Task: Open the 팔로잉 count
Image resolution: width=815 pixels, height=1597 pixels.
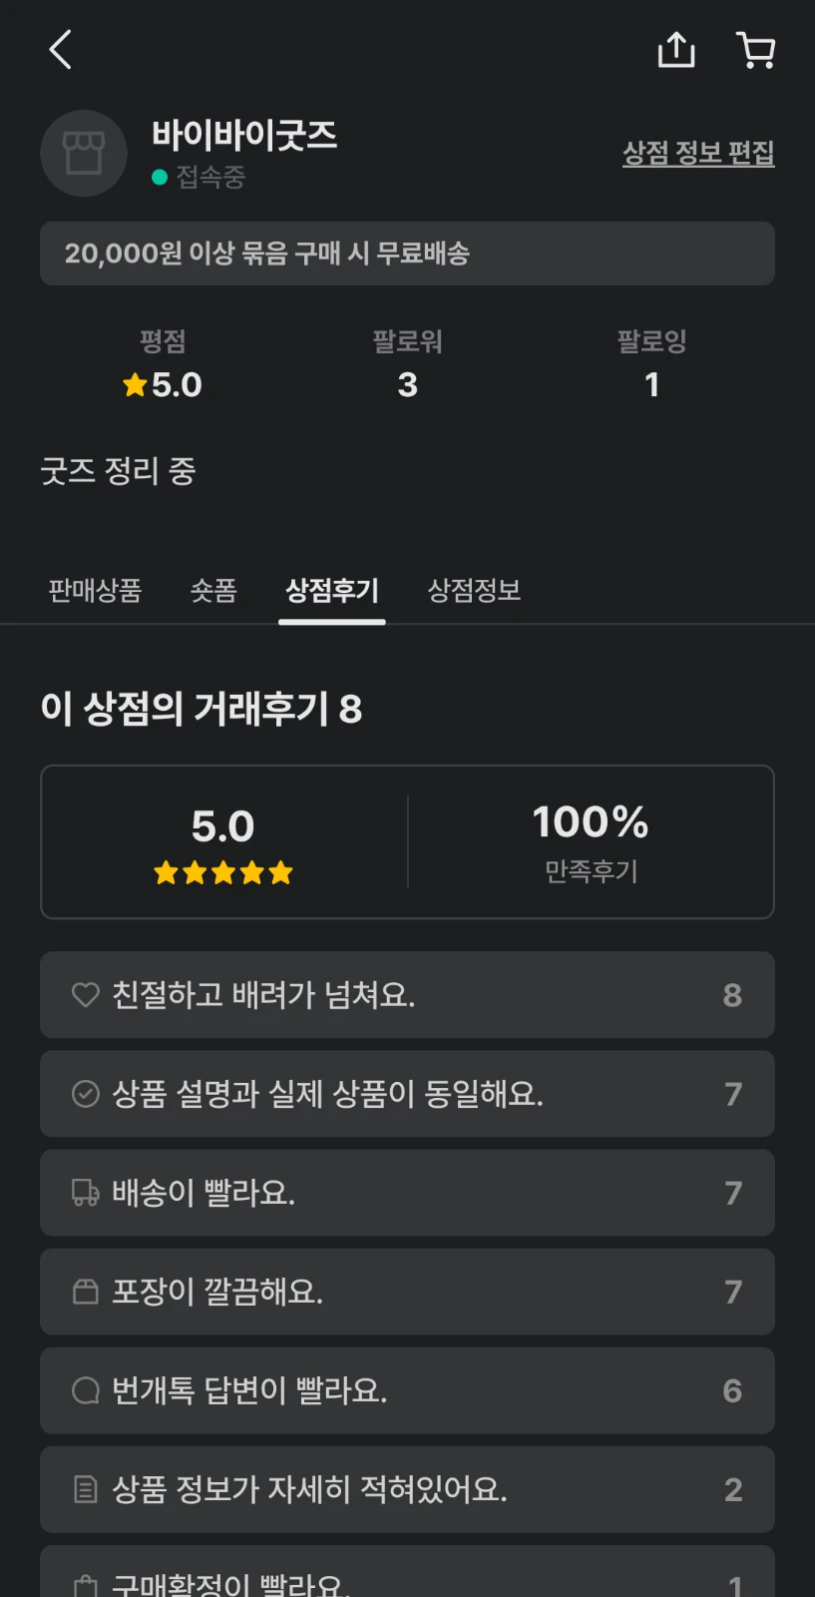Action: [x=651, y=384]
